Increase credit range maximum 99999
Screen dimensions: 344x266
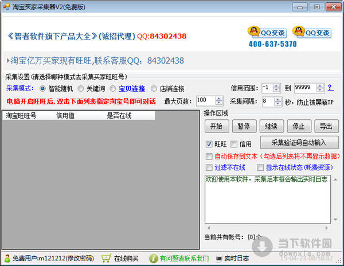(320, 86)
